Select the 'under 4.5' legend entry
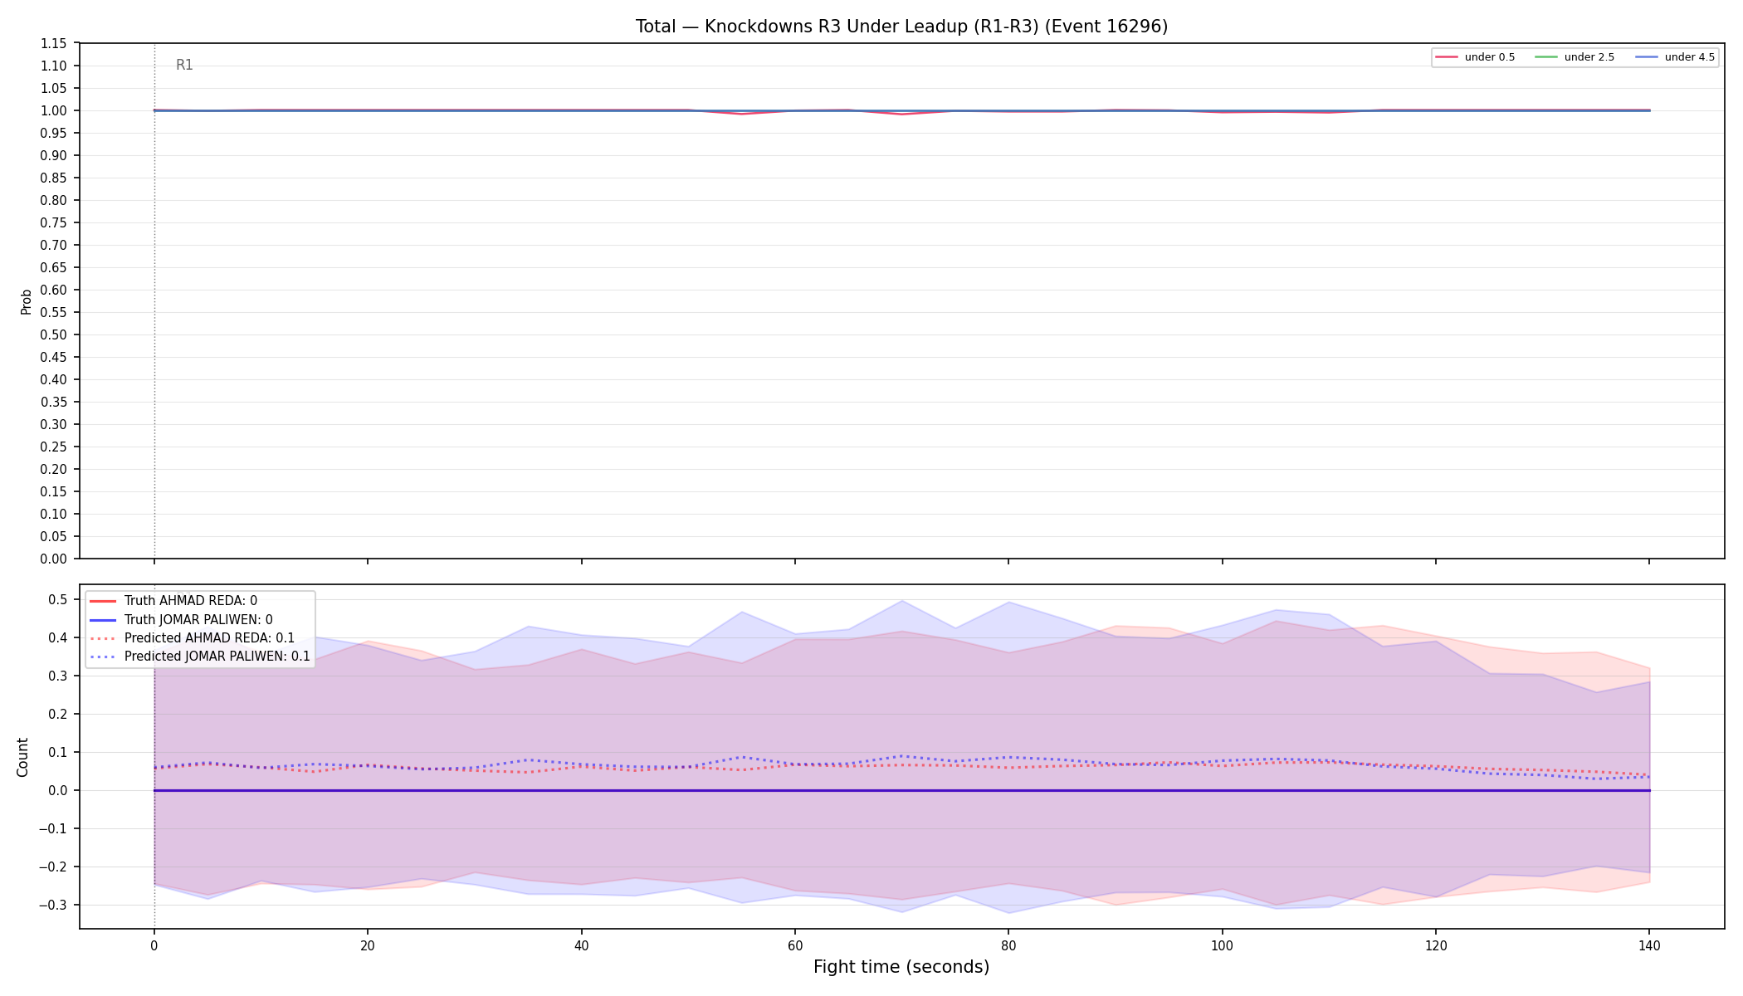 pos(1675,57)
